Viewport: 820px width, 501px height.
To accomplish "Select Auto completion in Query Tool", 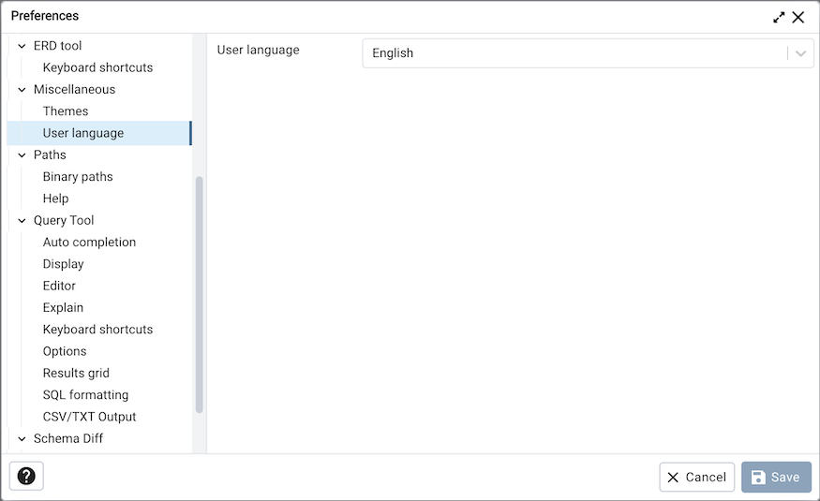I will tap(89, 243).
